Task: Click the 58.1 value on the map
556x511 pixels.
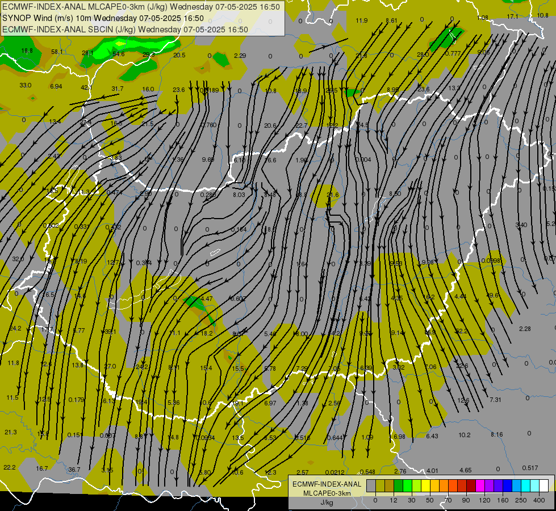Action: coord(57,52)
